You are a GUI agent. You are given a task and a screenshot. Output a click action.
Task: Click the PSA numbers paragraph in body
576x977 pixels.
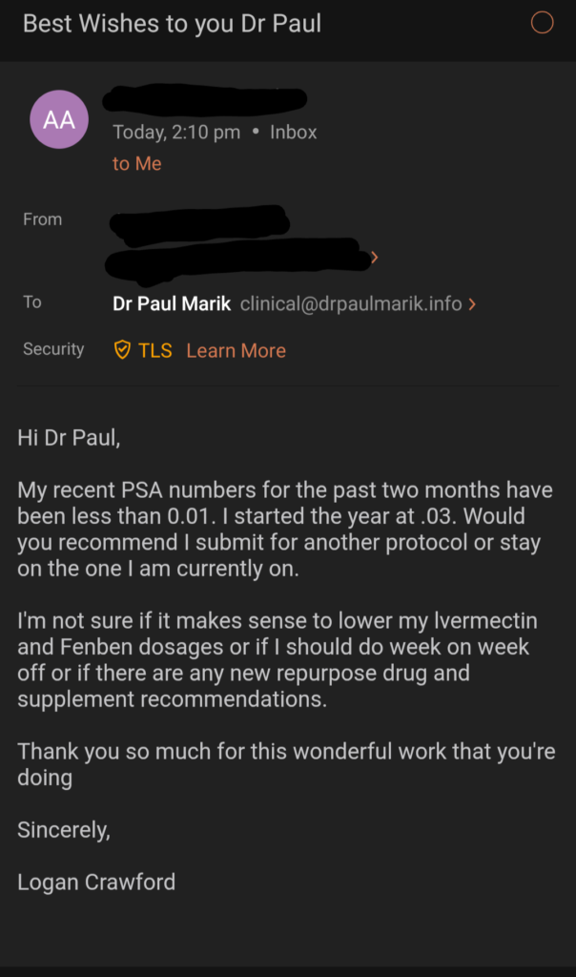coord(285,529)
